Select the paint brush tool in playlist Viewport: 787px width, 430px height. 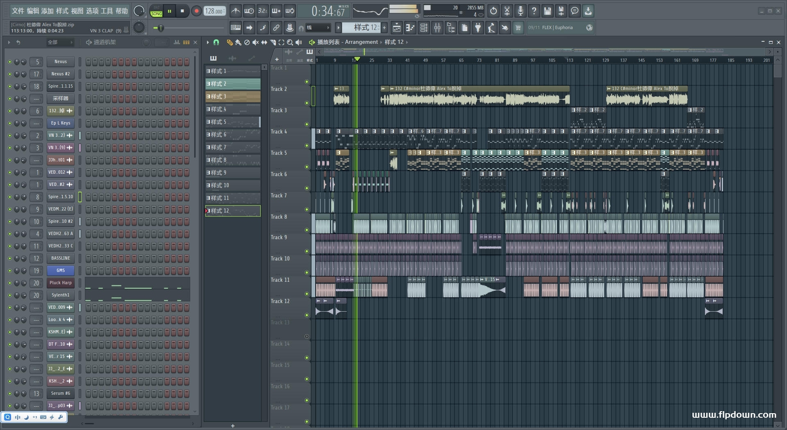pos(238,42)
